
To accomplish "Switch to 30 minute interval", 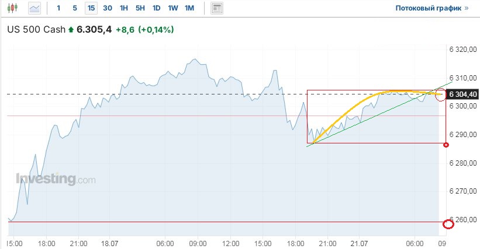I will pos(107,8).
